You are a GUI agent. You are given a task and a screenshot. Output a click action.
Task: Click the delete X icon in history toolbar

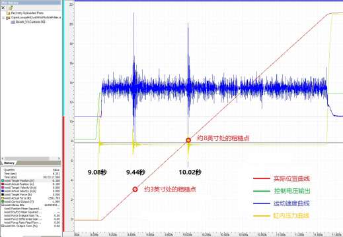click(x=3, y=8)
